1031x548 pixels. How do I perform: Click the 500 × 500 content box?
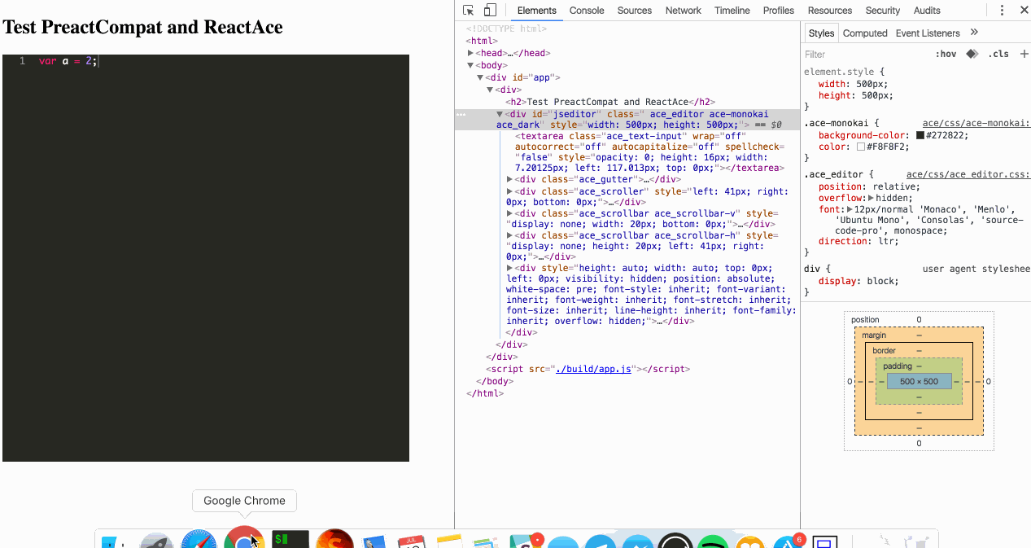[x=919, y=381]
